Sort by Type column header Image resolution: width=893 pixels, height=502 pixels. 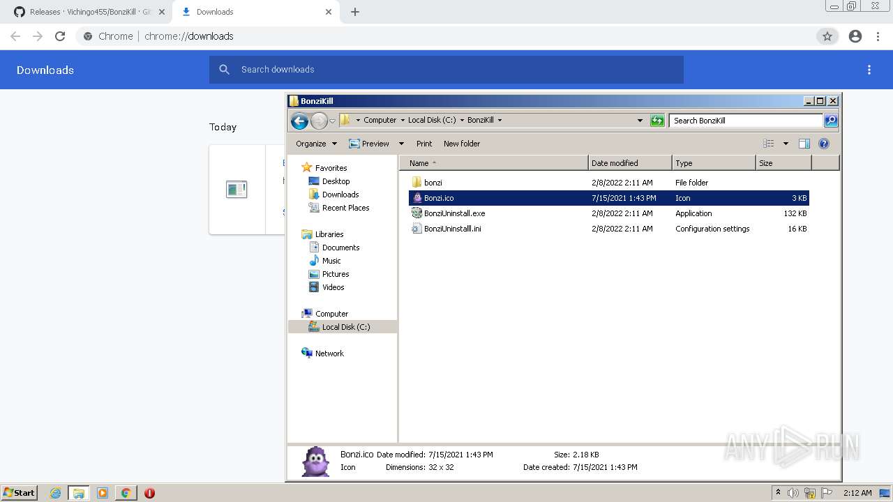tap(714, 163)
